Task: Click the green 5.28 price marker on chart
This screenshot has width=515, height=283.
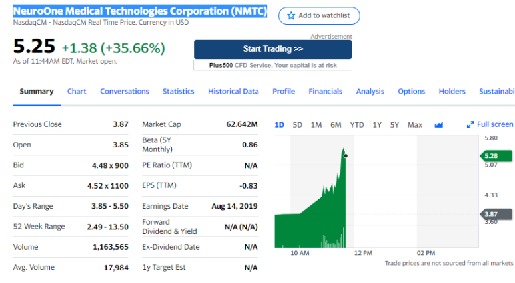Action: (x=496, y=156)
